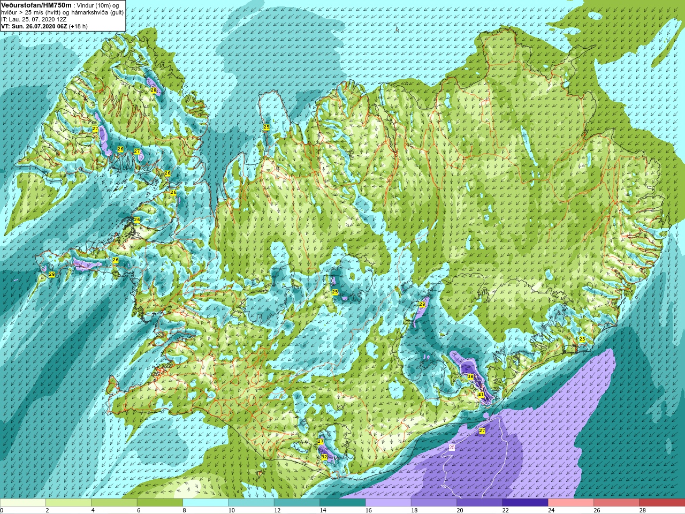Click the 6–8 m/s olive green legend swatch
The height and width of the screenshot is (514, 685).
point(160,503)
